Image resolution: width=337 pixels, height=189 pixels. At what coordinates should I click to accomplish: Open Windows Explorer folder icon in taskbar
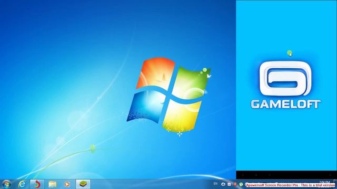click(x=52, y=184)
